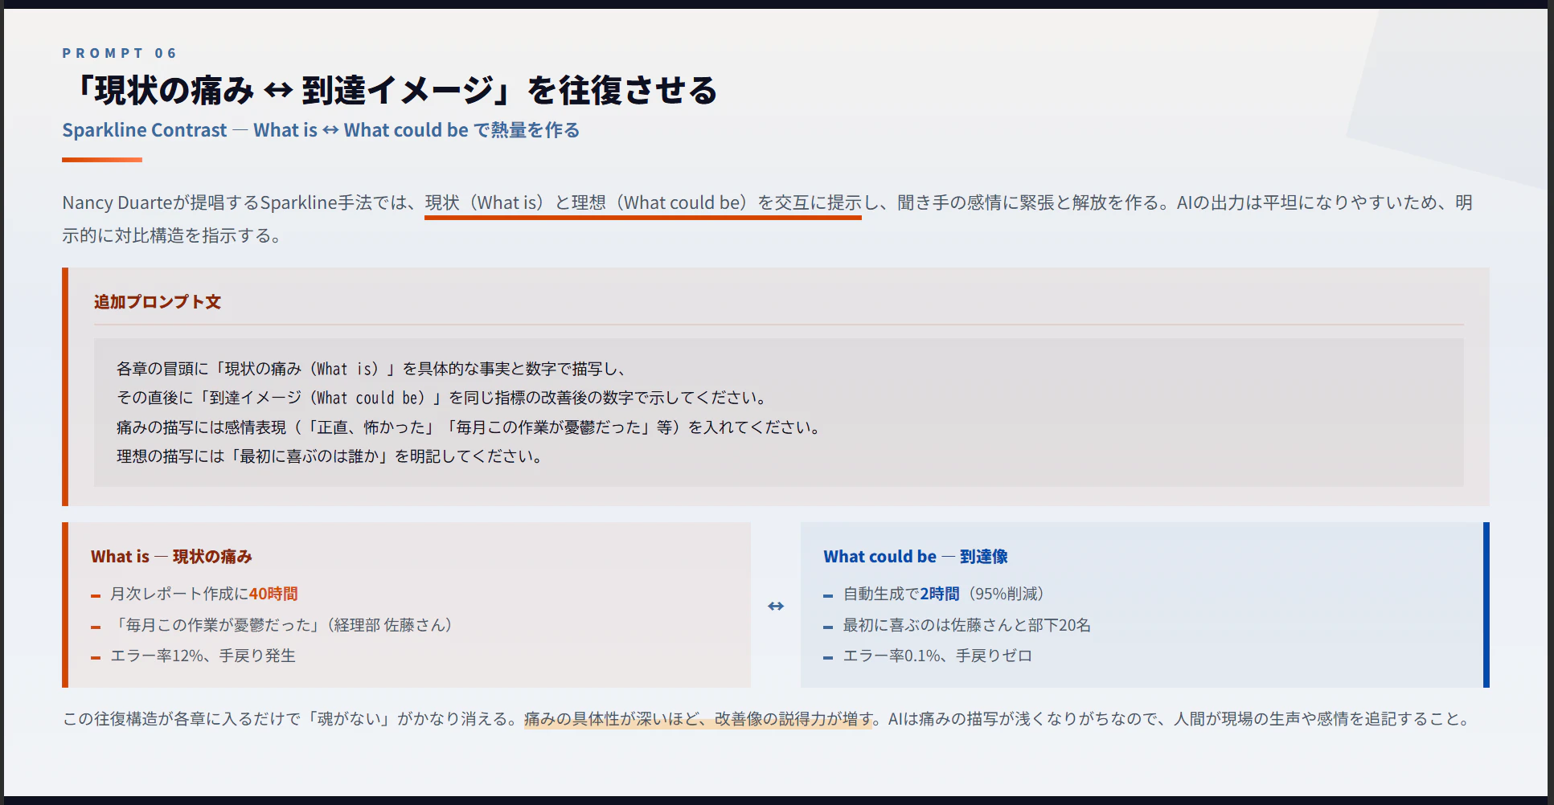Click the double-arrow icon between the two cards
Screen dimensions: 1554x805
(776, 606)
